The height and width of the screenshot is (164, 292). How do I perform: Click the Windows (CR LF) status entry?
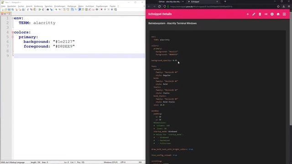(110, 162)
